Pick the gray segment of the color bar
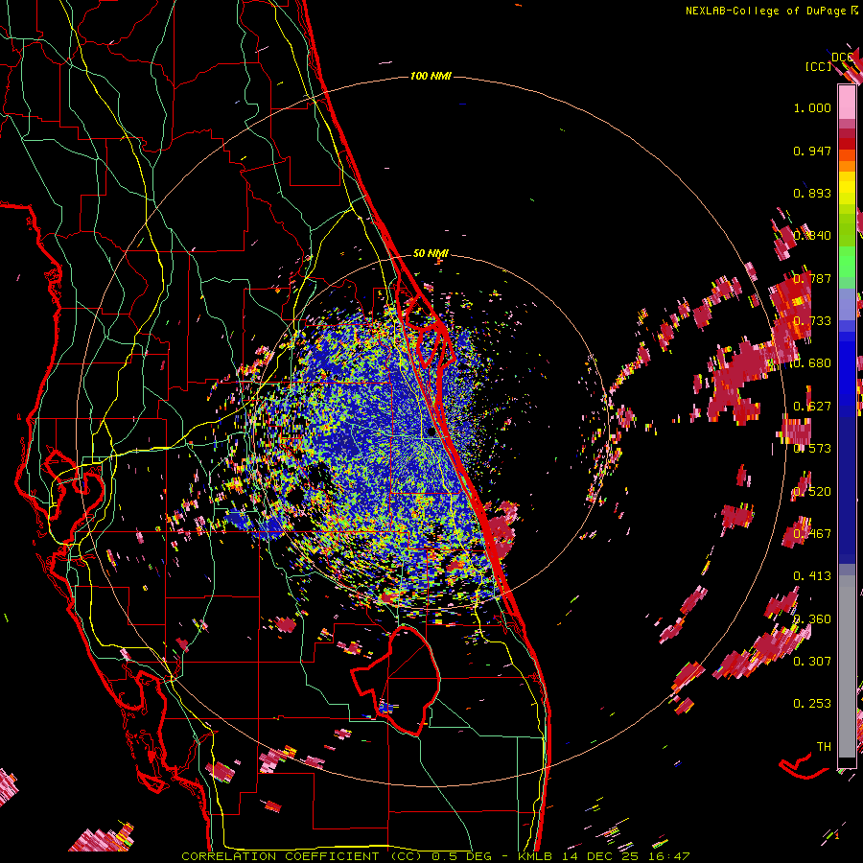Image resolution: width=863 pixels, height=863 pixels. (847, 666)
